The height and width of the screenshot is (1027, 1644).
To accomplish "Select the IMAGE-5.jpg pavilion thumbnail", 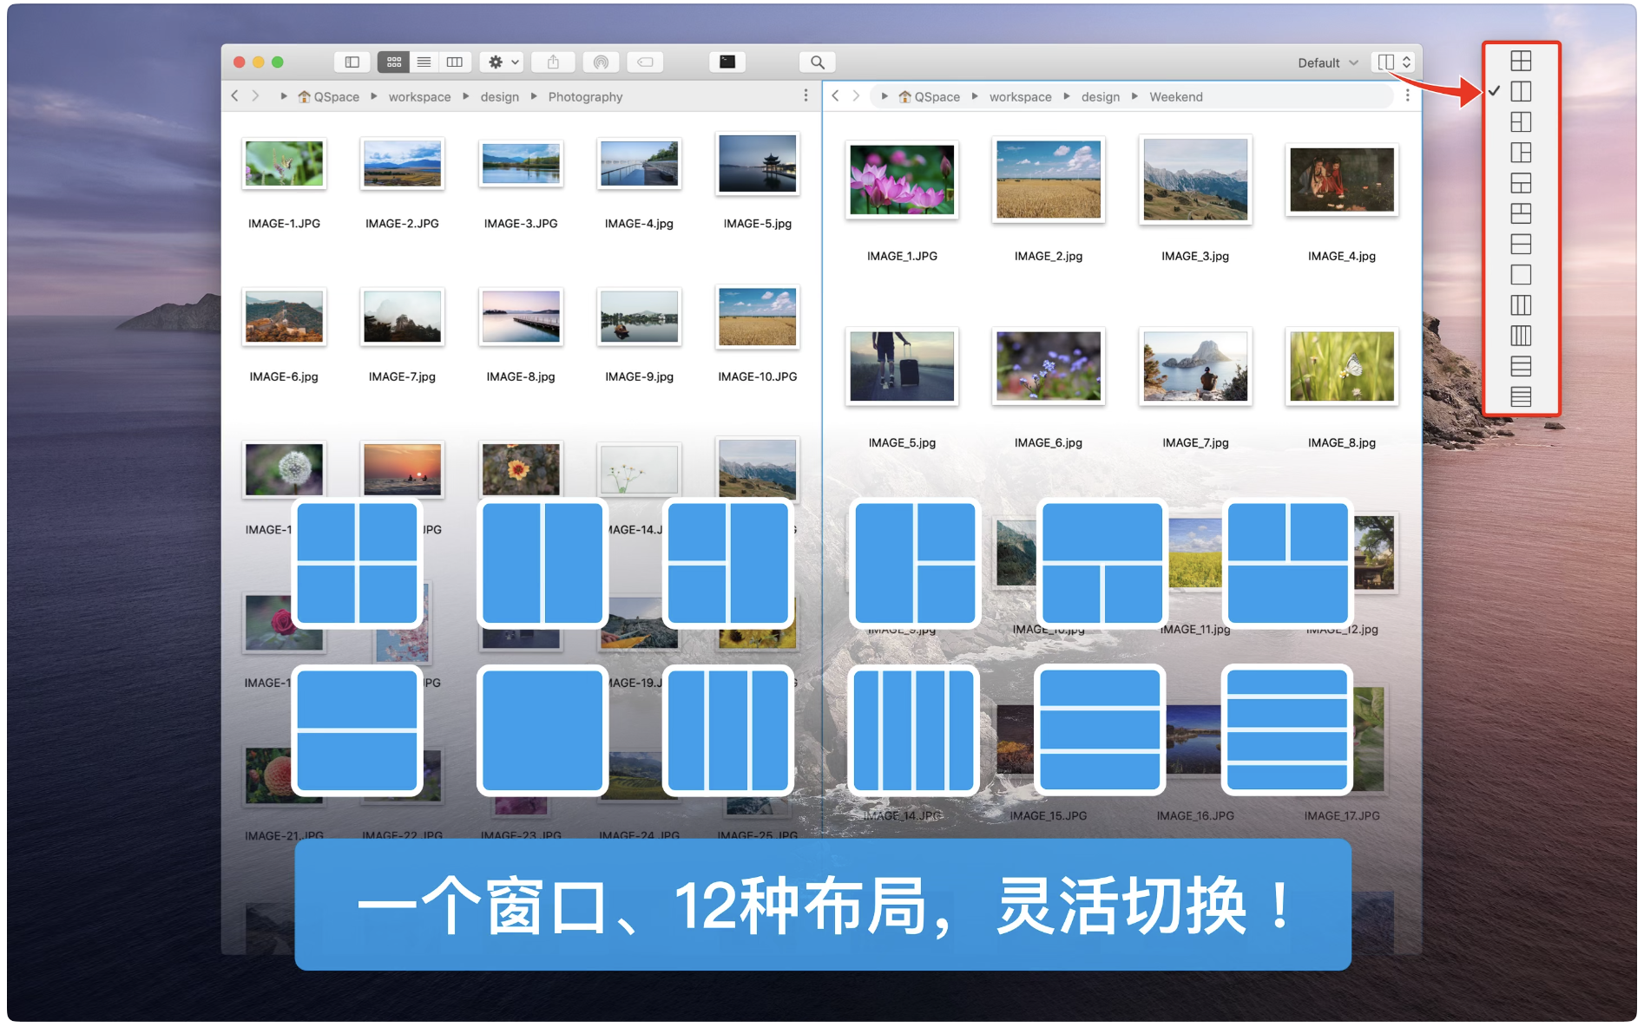I will pyautogui.click(x=757, y=165).
